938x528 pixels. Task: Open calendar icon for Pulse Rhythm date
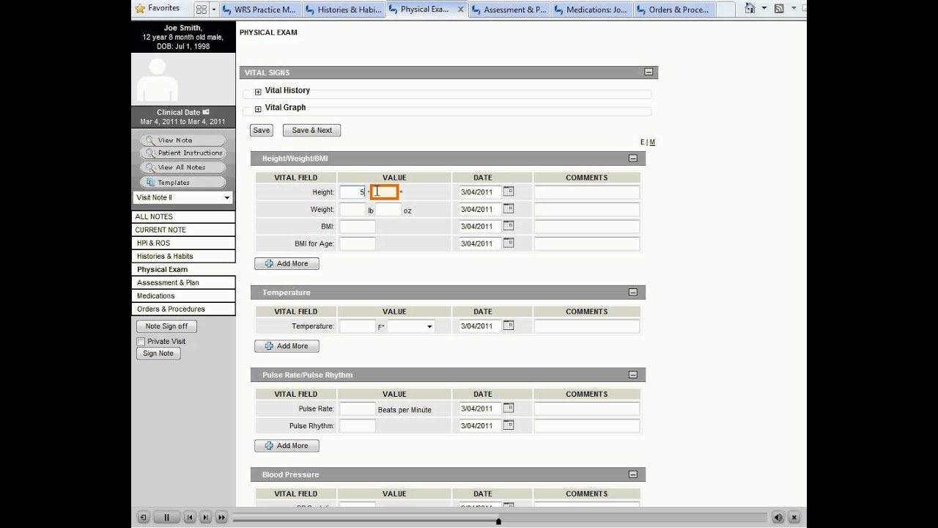coord(509,425)
